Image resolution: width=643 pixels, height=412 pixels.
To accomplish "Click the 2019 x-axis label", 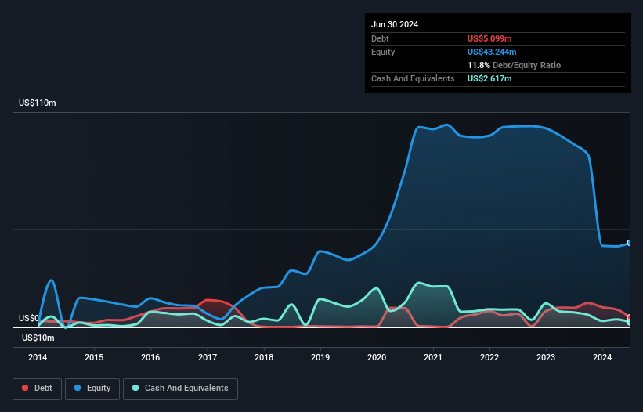I will tap(320, 357).
